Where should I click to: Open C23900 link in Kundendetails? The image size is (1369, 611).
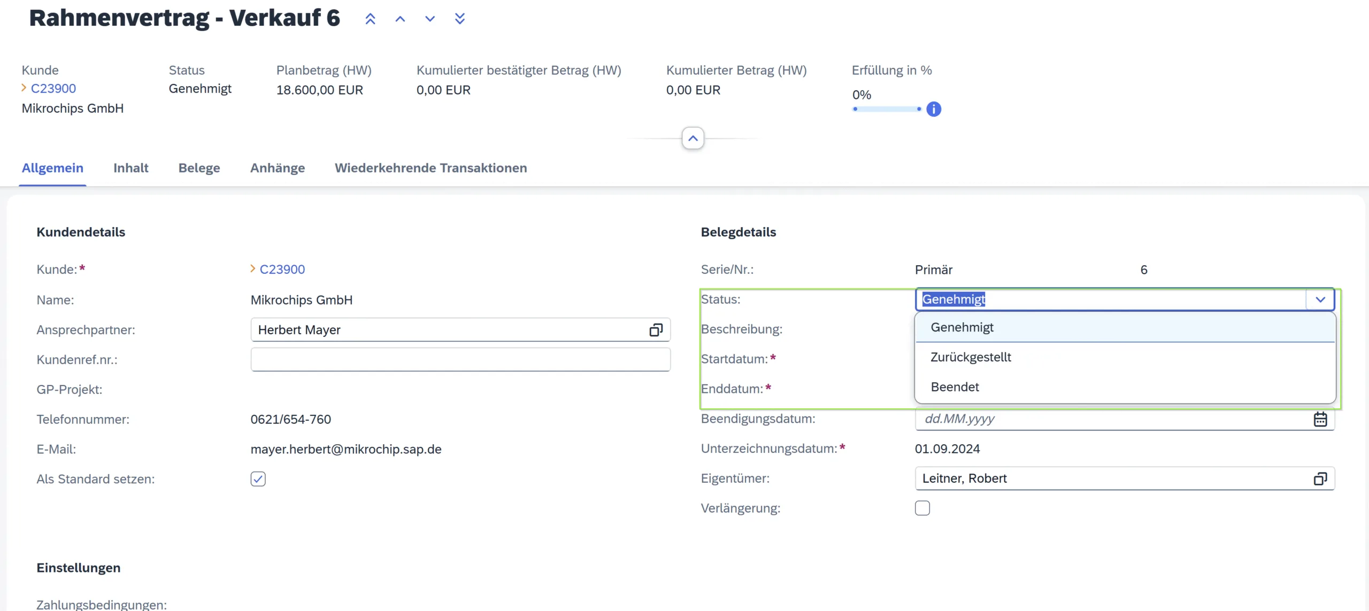click(282, 269)
